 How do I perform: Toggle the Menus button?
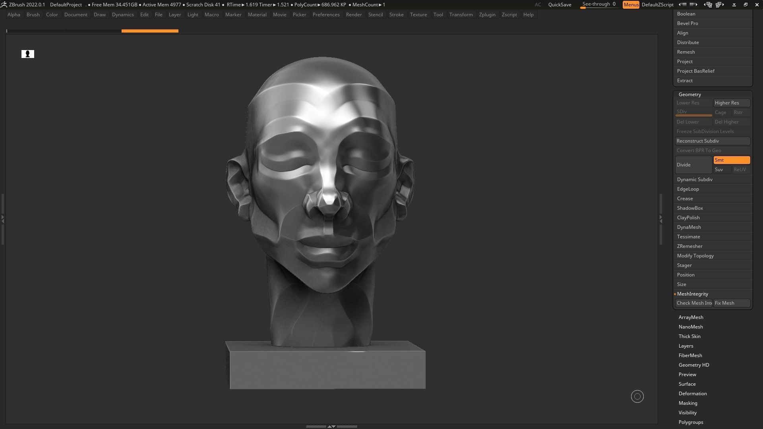click(631, 5)
